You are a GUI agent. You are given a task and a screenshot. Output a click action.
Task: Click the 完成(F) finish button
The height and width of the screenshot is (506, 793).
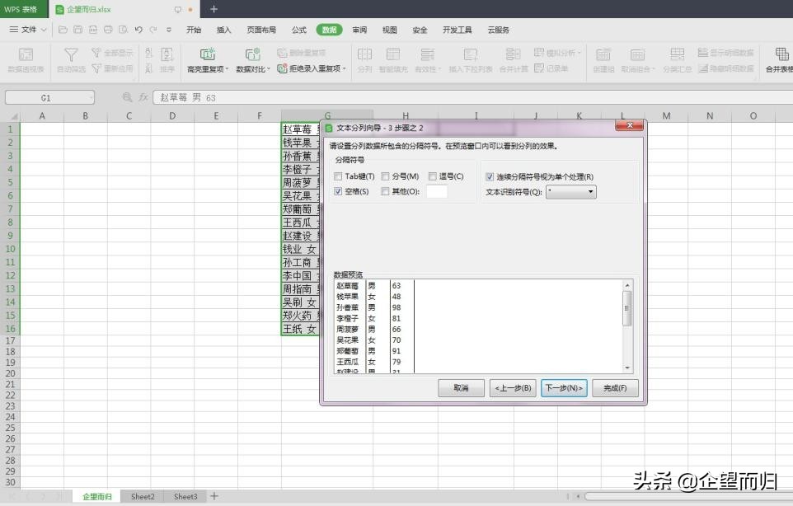(615, 388)
